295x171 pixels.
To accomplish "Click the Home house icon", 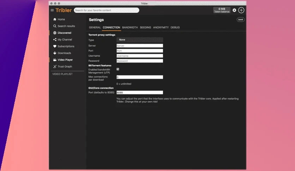I will pos(55,19).
